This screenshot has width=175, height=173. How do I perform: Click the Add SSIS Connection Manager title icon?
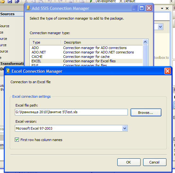point(28,8)
